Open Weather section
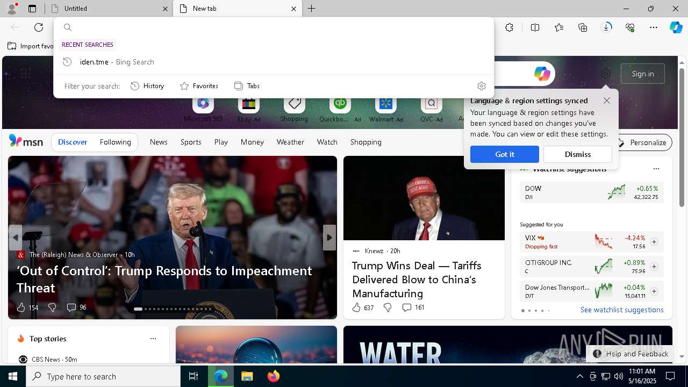The width and height of the screenshot is (688, 387). pos(290,142)
